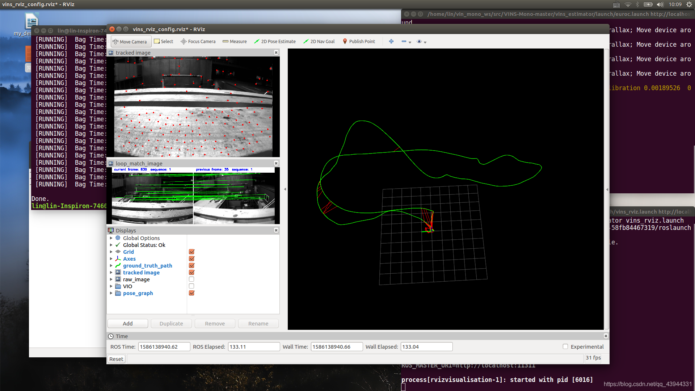
Task: Click the Add display button
Action: [x=127, y=324]
